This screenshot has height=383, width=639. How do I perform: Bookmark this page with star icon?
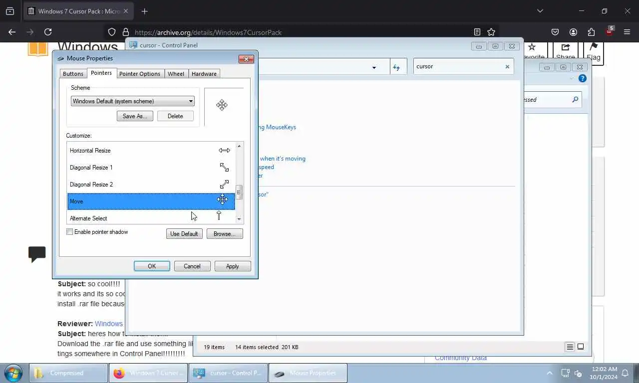(x=491, y=32)
